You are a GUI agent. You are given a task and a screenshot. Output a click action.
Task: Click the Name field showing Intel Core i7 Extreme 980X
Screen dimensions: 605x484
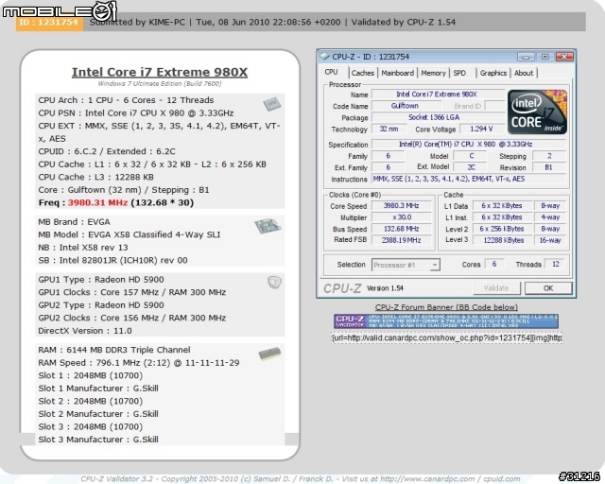coord(438,95)
